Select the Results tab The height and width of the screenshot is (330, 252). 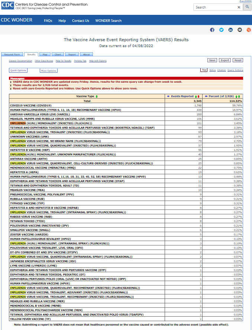[x=31, y=54]
